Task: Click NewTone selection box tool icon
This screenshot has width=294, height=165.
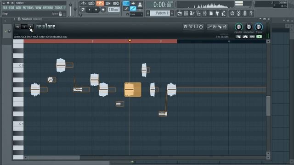Action: (x=196, y=27)
